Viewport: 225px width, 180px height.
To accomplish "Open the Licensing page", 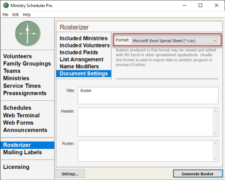I will pyautogui.click(x=16, y=167).
